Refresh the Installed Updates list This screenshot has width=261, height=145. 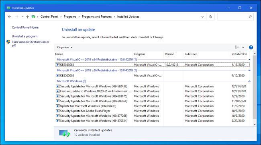(210, 17)
